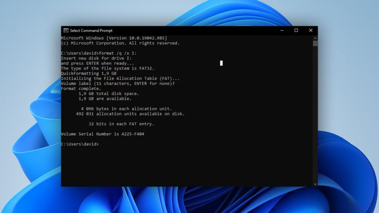Click the '492 031 allocation units' line
Image resolution: width=379 pixels, height=213 pixels.
coord(130,114)
